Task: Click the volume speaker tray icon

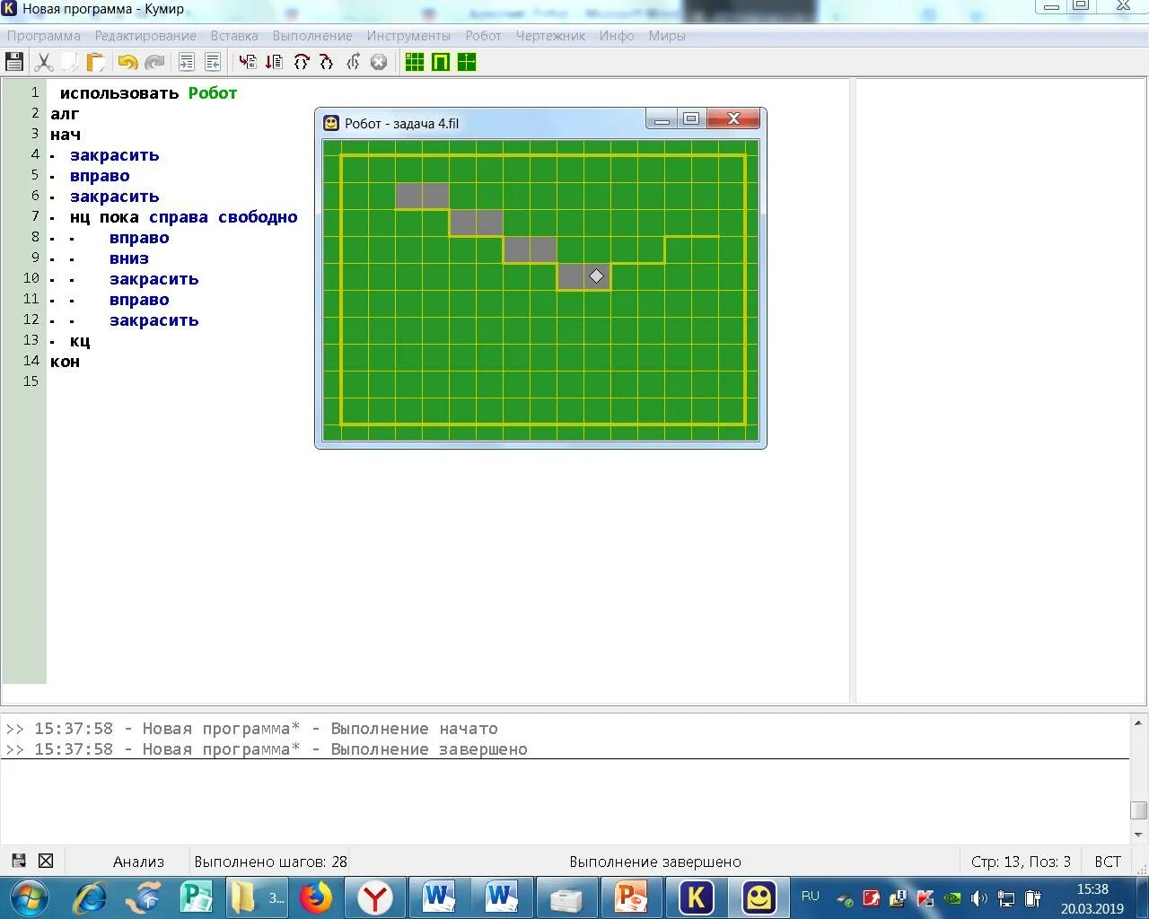Action: click(x=979, y=897)
